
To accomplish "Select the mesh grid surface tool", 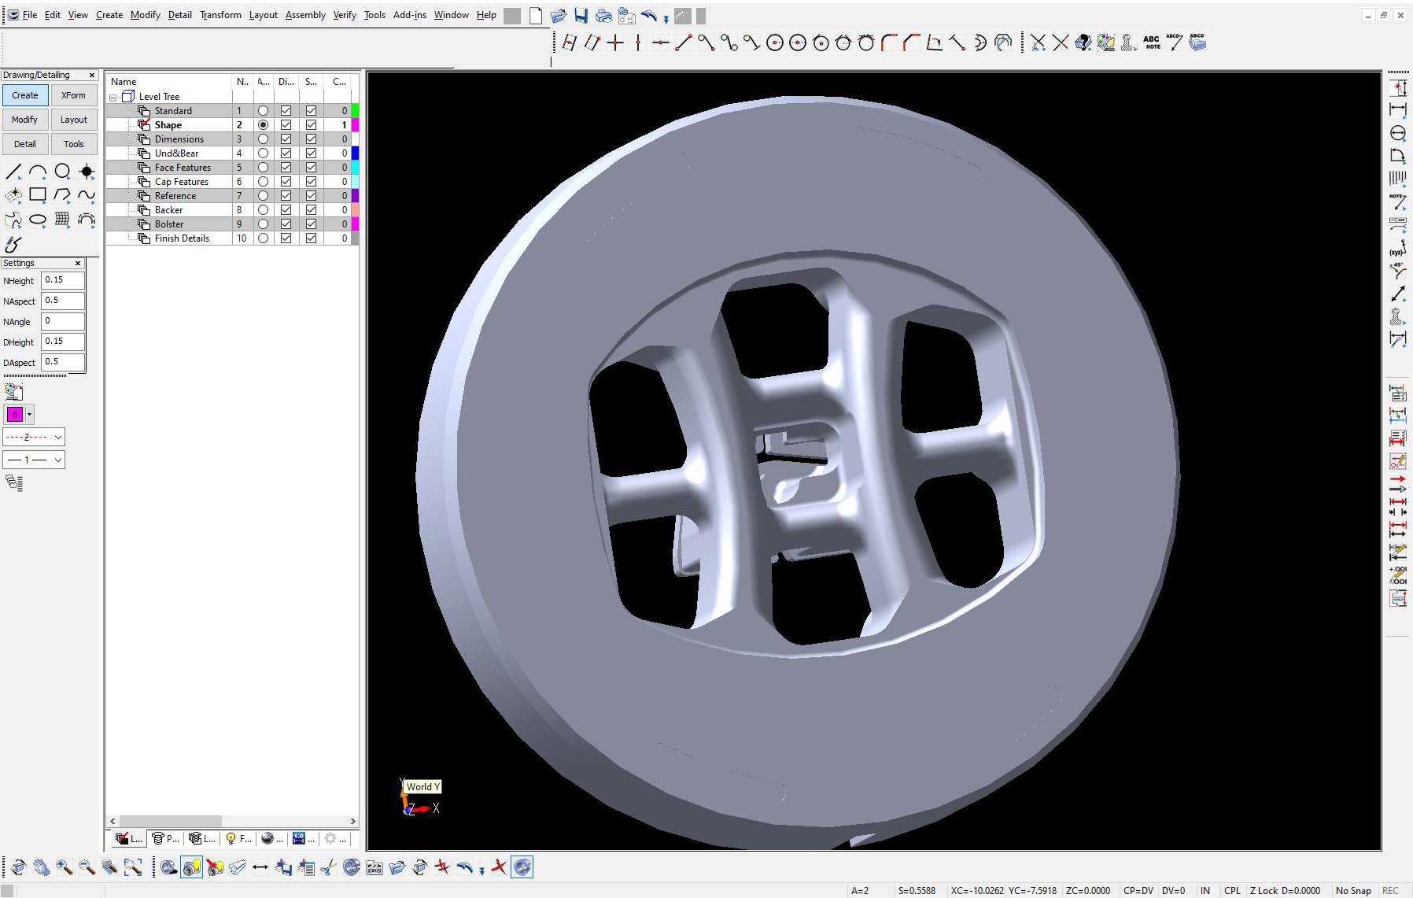I will pyautogui.click(x=62, y=220).
